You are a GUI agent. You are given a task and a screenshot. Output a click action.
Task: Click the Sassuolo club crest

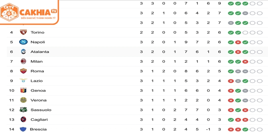point(23,110)
